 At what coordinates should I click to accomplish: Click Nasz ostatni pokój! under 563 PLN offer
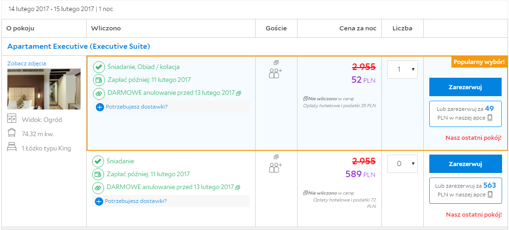pyautogui.click(x=474, y=214)
